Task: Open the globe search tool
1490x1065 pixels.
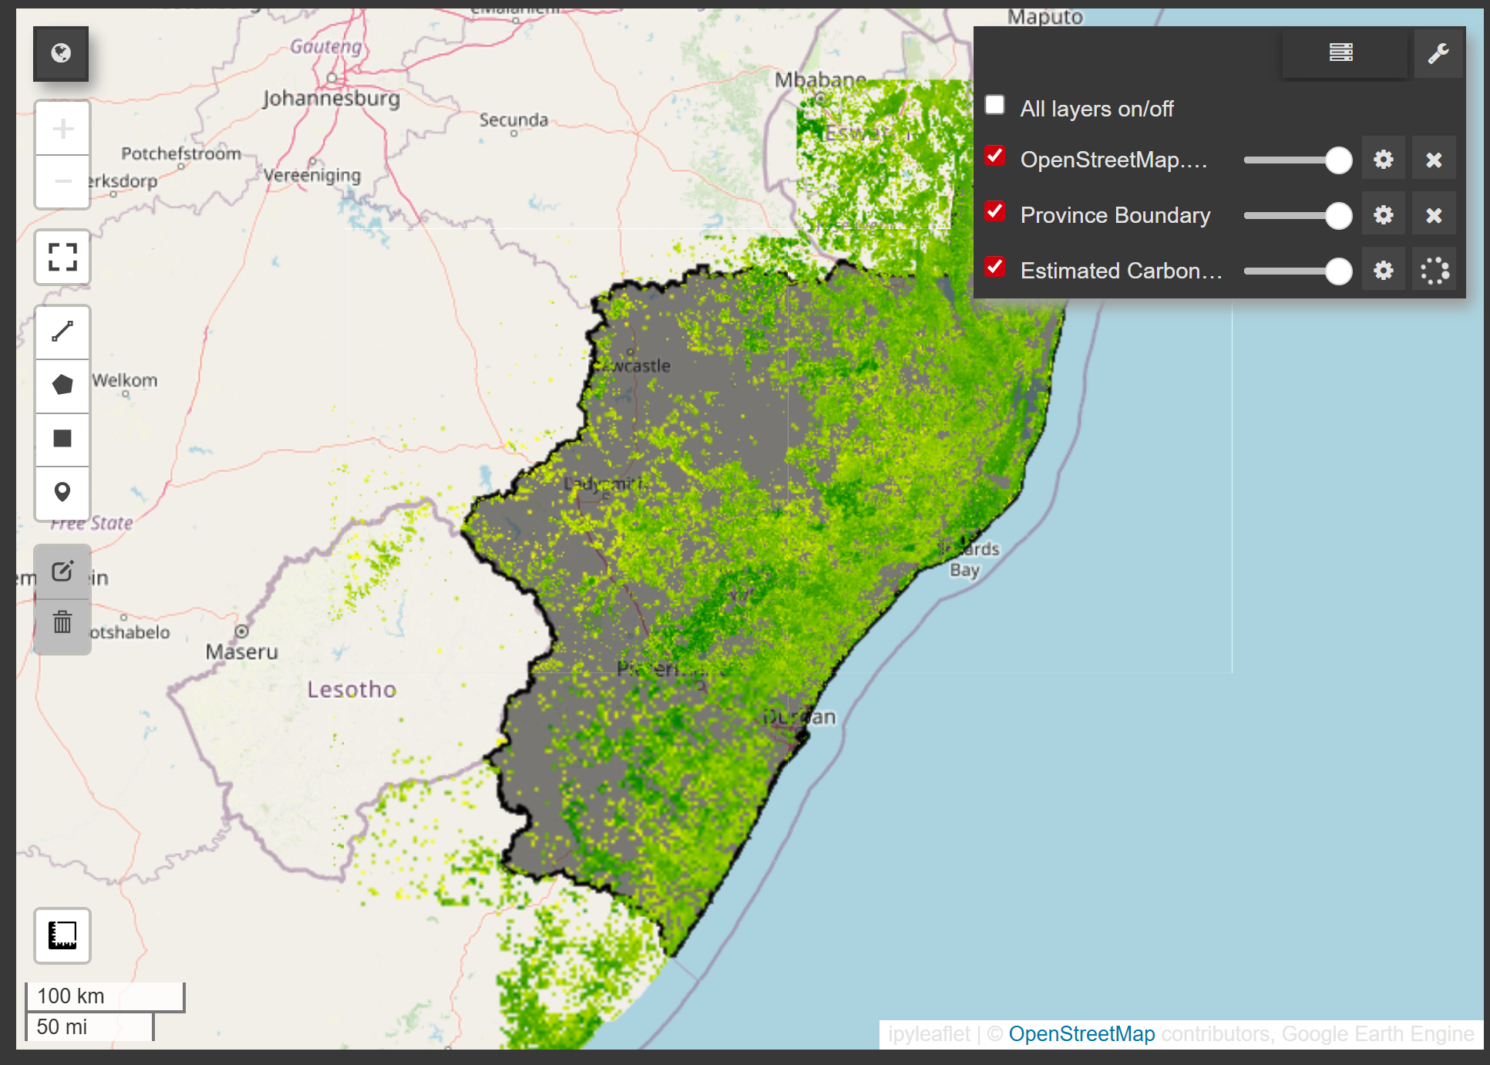Action: (x=61, y=53)
